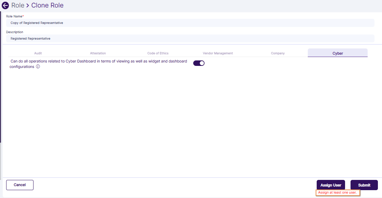Switch to the Audit tab

pyautogui.click(x=38, y=53)
